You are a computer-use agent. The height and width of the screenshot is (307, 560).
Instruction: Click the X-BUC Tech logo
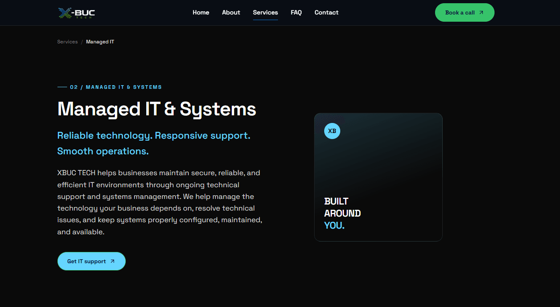click(77, 13)
